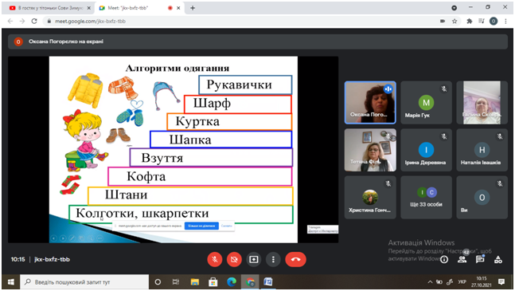Viewport: 515px width, 291px height.
Task: Turn on the camera in Meet
Action: (234, 259)
